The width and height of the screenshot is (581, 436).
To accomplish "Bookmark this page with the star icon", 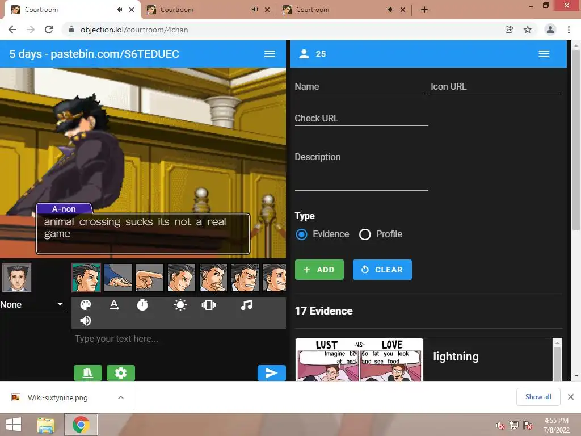I will (528, 30).
